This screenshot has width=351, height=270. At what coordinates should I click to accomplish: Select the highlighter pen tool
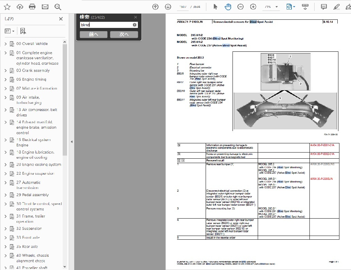point(336,7)
